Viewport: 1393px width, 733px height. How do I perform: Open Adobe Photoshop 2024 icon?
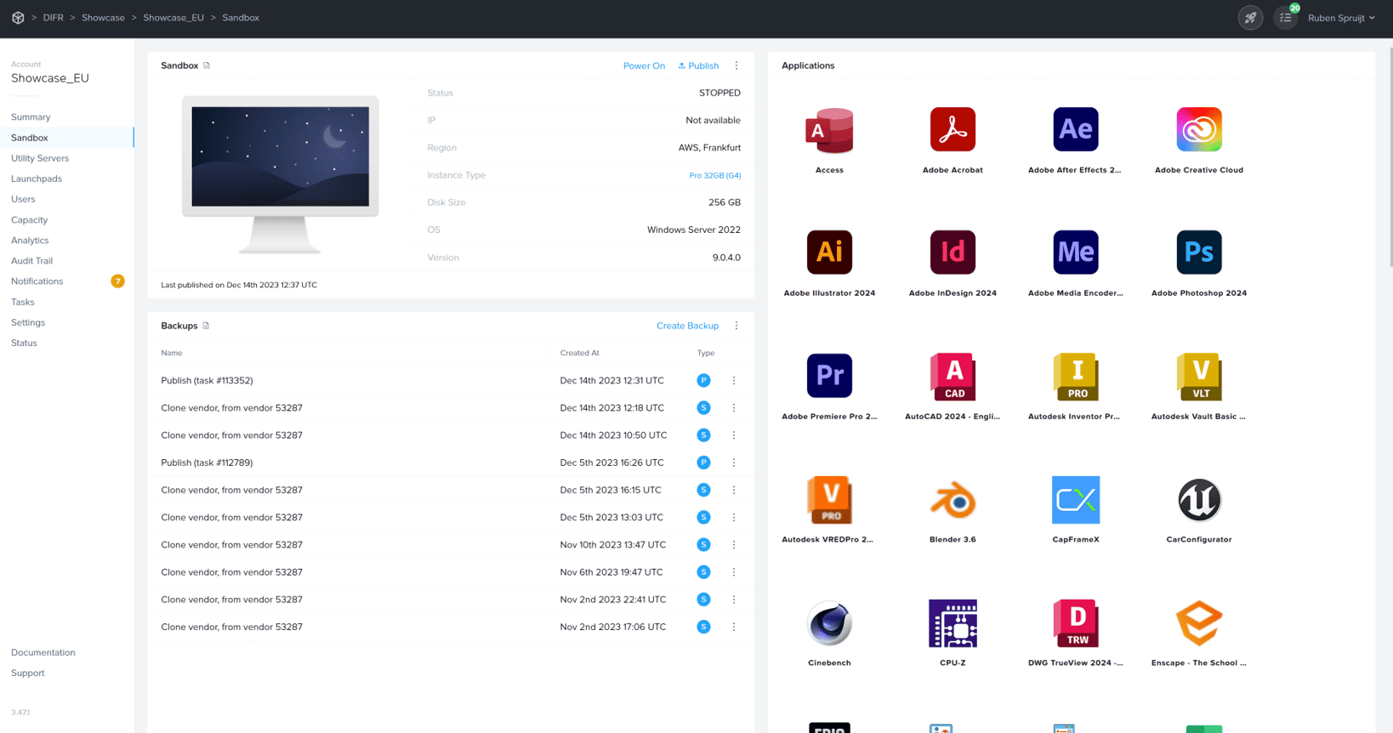[1199, 253]
